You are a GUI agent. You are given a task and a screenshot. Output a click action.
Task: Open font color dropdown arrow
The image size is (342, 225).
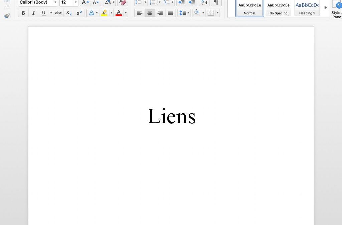126,13
